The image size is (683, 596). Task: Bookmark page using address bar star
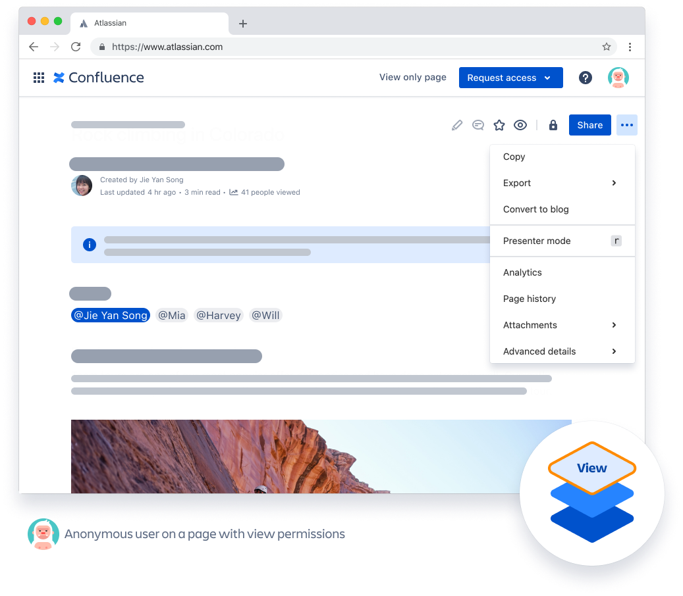pos(606,47)
